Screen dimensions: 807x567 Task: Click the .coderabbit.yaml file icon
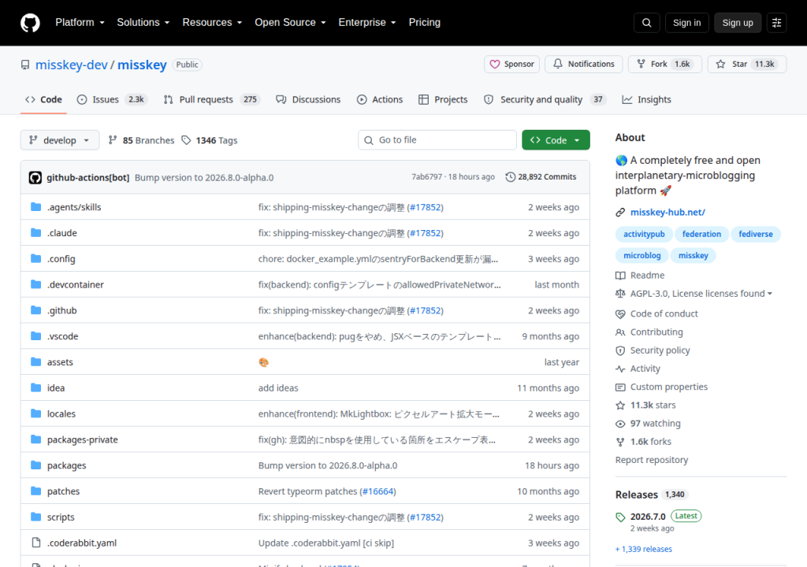tap(35, 543)
